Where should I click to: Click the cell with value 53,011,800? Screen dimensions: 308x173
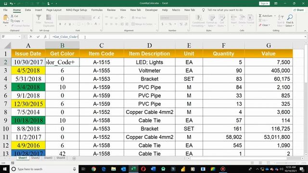269,137
